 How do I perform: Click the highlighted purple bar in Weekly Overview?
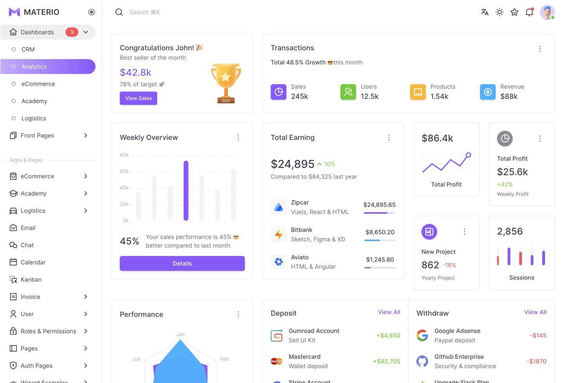[x=186, y=191]
